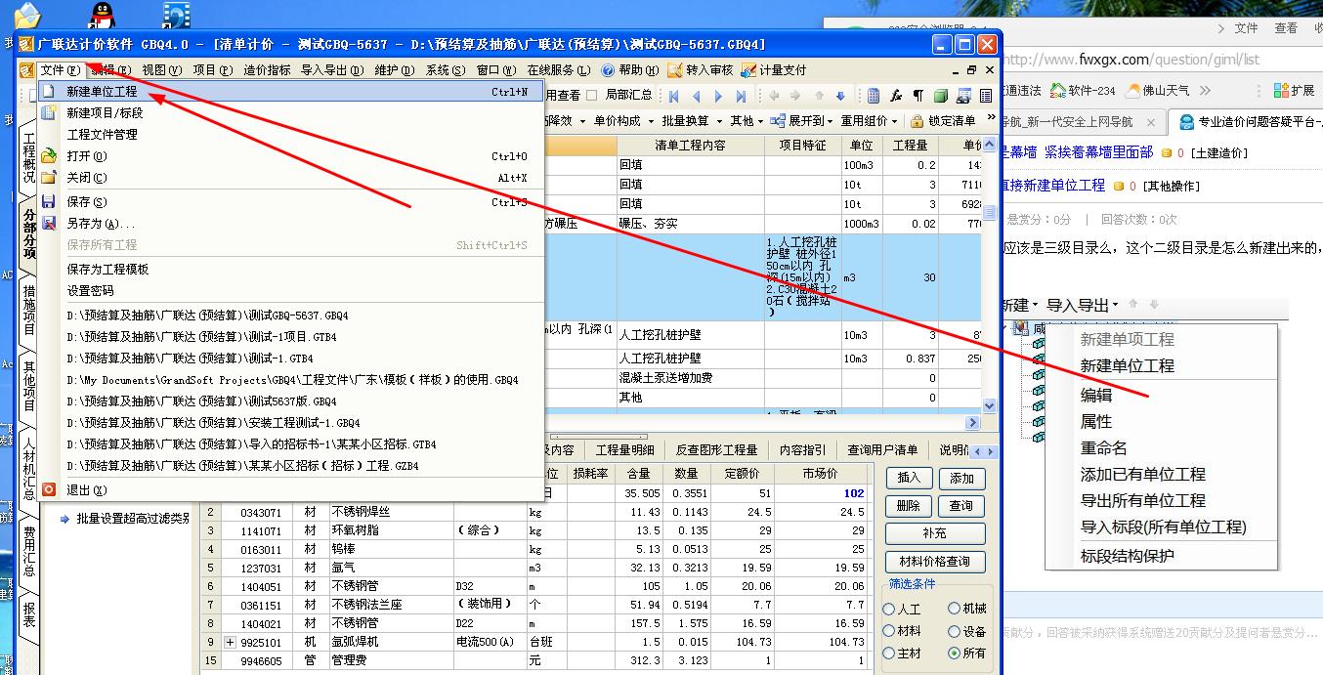Select the 所有 radio button
The image size is (1323, 675).
pyautogui.click(x=955, y=654)
